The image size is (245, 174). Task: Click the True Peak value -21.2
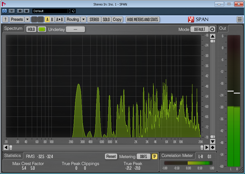(129, 168)
